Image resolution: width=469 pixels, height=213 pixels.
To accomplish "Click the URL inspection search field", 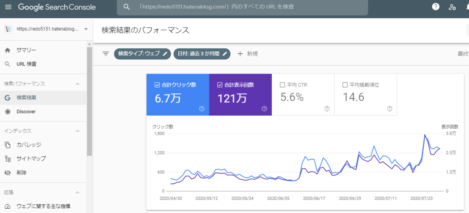I will (x=242, y=7).
